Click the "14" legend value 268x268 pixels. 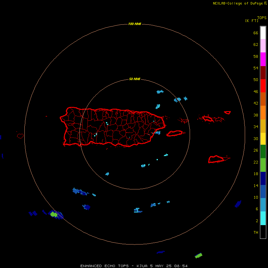[256, 186]
